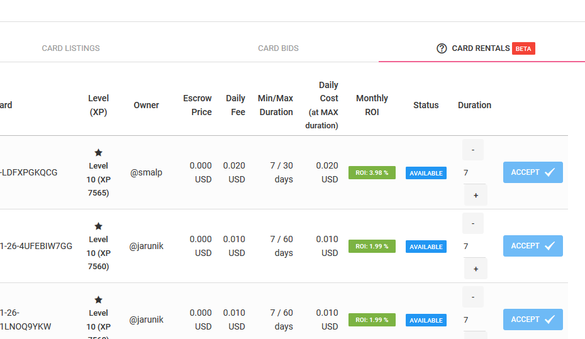Click the star icon in the @smalp row

(x=99, y=153)
